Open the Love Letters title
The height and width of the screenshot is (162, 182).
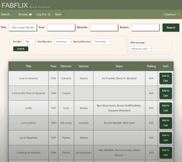click(29, 123)
